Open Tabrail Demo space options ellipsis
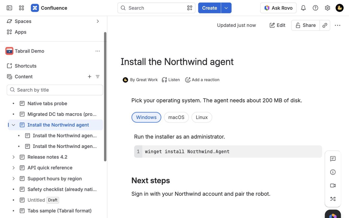Viewport: 349px width, 218px height. coord(98,51)
